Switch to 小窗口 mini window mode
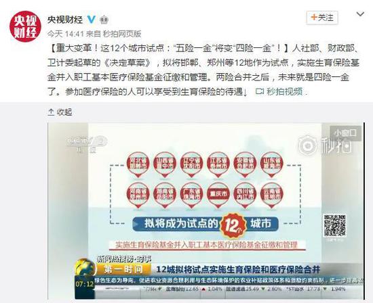 [x=345, y=133]
